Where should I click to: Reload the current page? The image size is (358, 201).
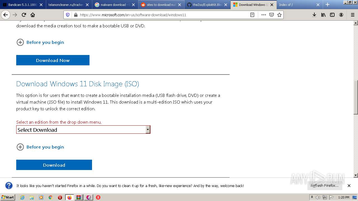point(24,15)
